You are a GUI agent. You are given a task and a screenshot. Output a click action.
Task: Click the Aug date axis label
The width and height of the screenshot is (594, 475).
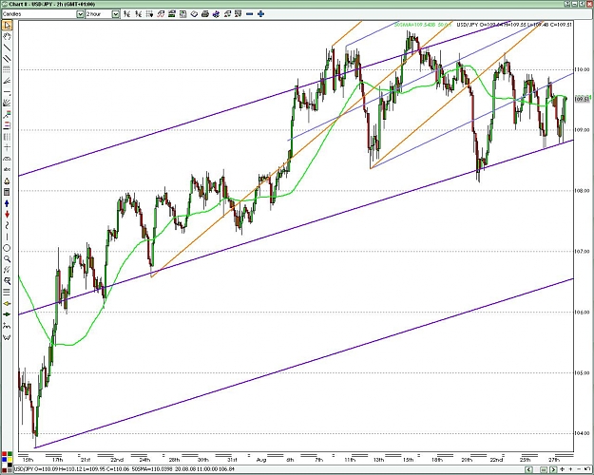point(261,460)
